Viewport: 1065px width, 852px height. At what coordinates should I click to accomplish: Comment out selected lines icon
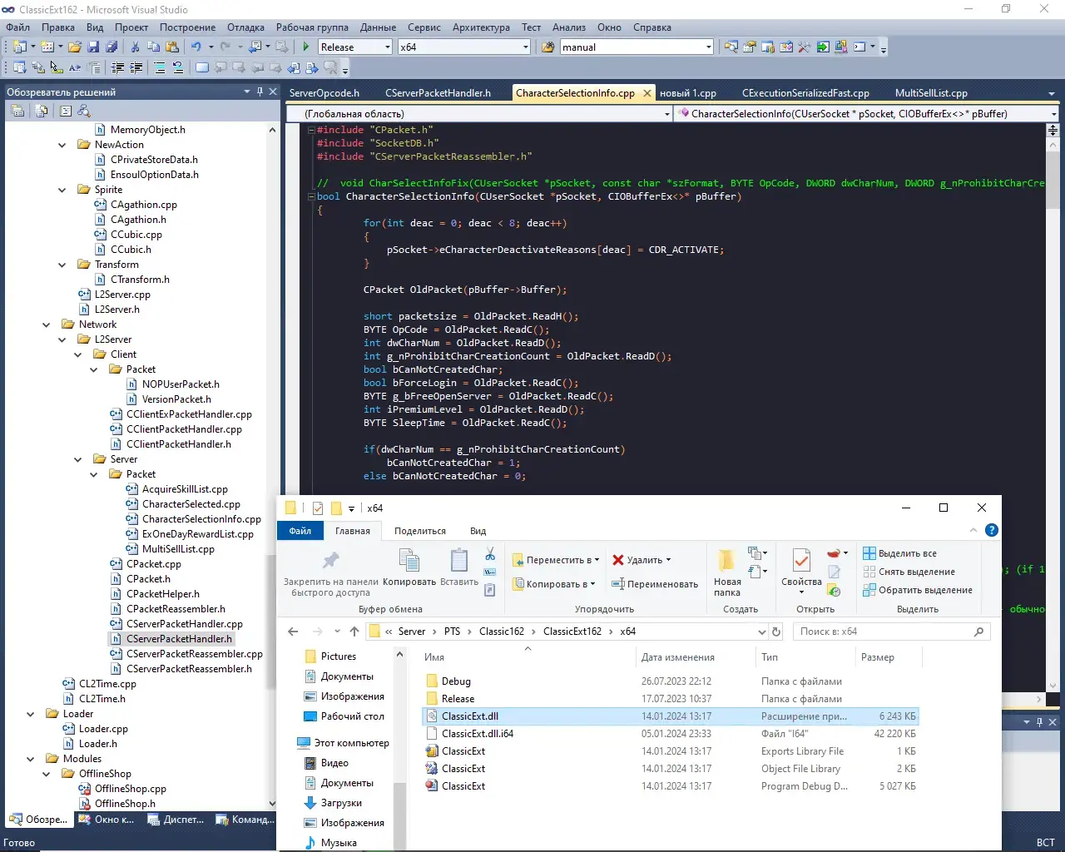click(160, 68)
